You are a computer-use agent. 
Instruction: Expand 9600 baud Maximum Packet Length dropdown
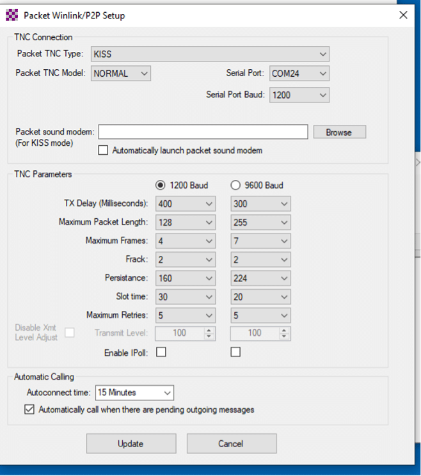pyautogui.click(x=260, y=223)
